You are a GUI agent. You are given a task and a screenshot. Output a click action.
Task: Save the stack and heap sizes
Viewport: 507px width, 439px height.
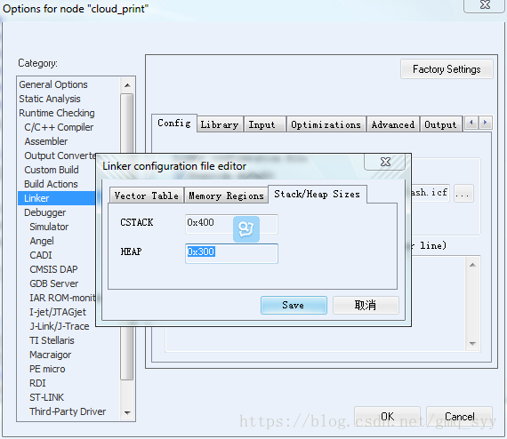[x=294, y=305]
